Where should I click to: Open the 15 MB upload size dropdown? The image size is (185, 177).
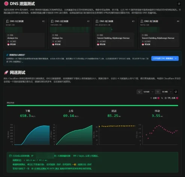167,92
